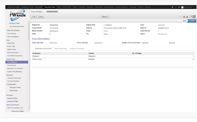197x122 pixels.
Task: Expand the Administrator user menu
Action: pyautogui.click(x=189, y=7)
